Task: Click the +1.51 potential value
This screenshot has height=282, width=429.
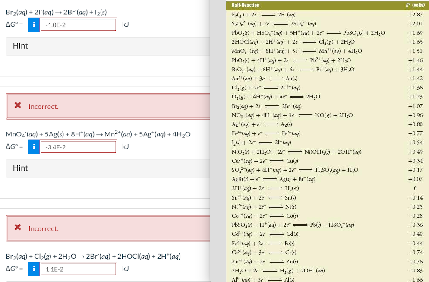Action: (x=415, y=51)
